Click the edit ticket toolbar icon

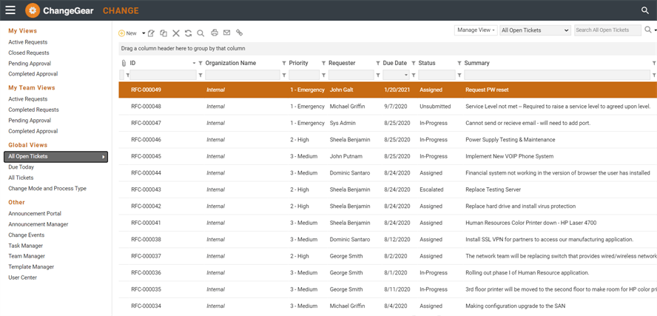(151, 33)
